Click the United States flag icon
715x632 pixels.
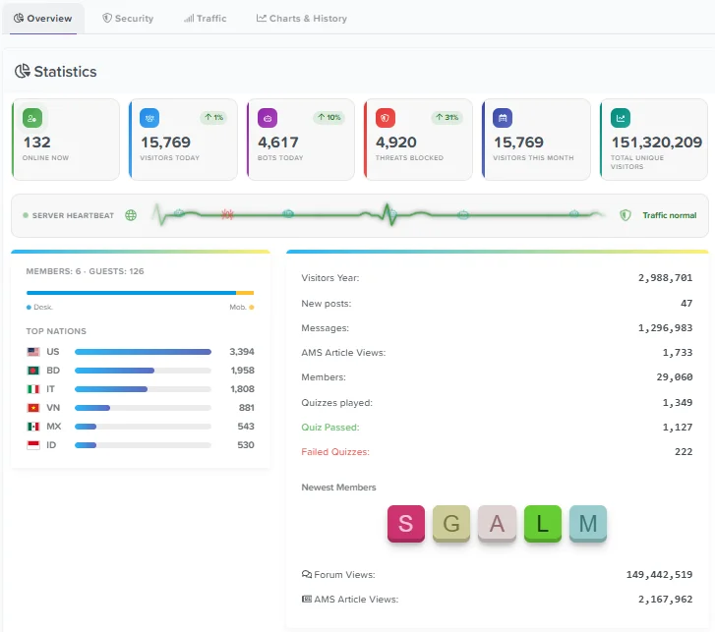coord(33,352)
